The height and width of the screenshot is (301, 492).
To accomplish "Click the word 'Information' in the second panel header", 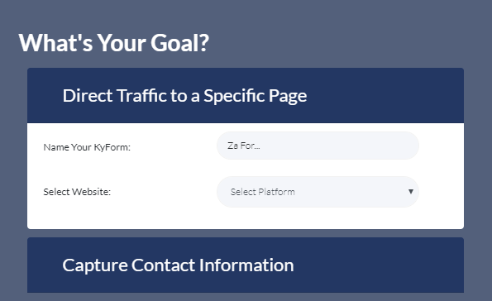I will tap(246, 265).
